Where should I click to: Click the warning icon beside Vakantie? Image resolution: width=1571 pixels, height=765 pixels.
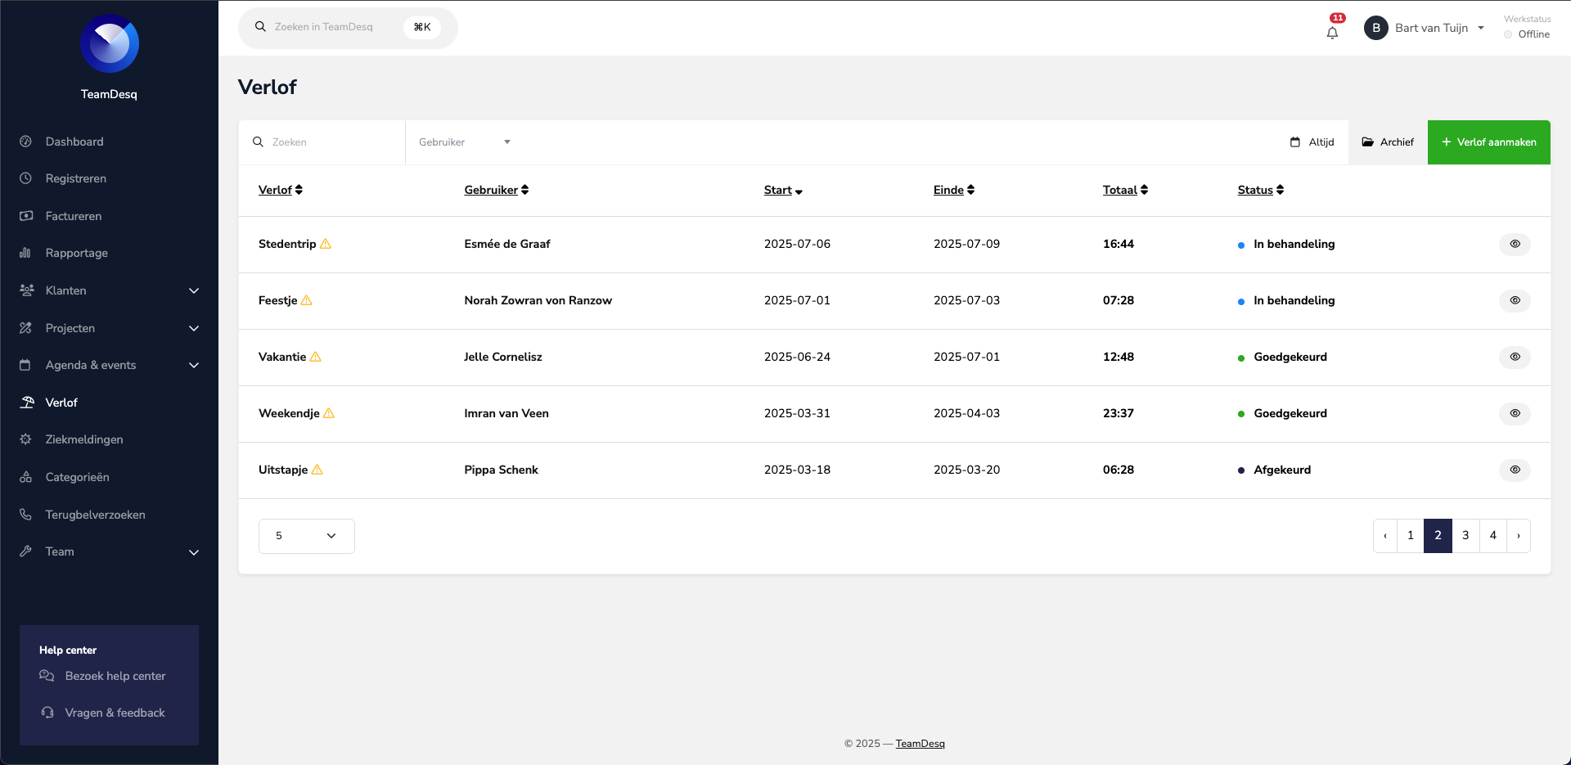[316, 357]
